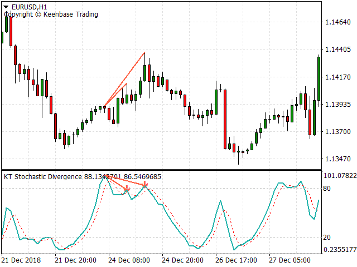Viewport: 357px width, 267px height.
Task: Click the first red divergence arrow on stochastic
Action: 127,189
